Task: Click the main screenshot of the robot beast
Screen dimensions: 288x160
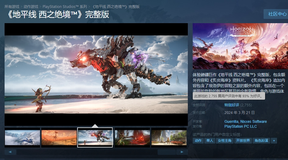Action: pos(96,74)
